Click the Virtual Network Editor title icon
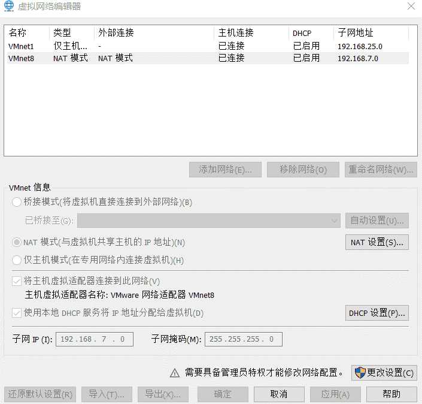Image resolution: width=422 pixels, height=404 pixels. [x=8, y=5]
